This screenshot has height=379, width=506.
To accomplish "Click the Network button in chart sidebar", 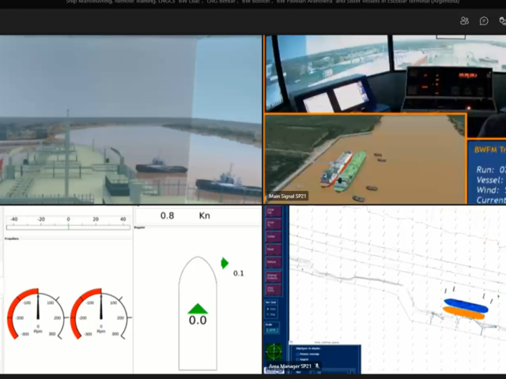I will pos(273,262).
